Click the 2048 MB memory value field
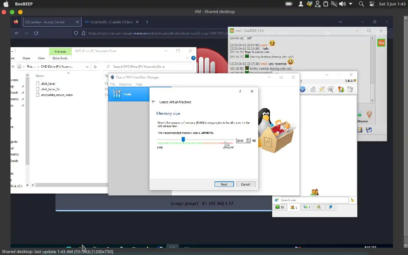Screen dimensions: 408x255 coord(241,141)
